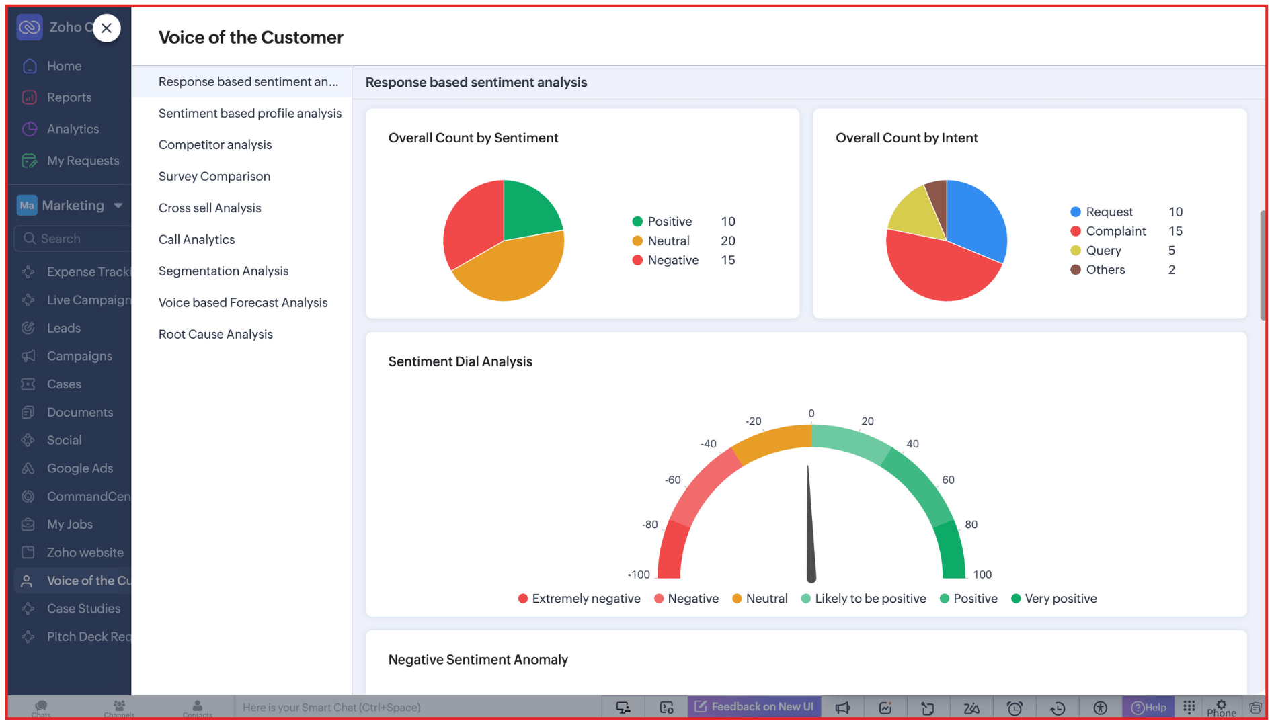The image size is (1274, 725).
Task: Select Competitor analysis from the list
Action: pos(215,145)
